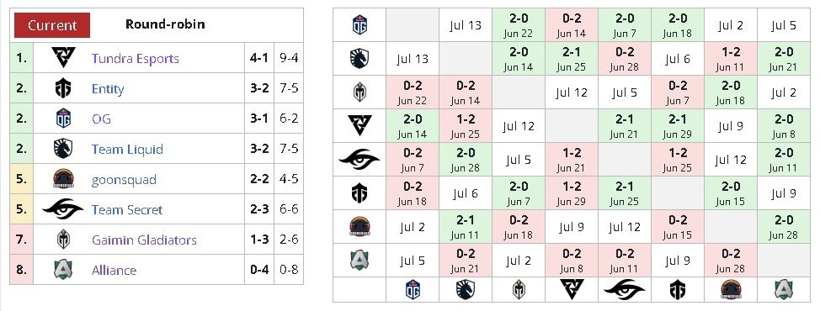Click Tundra Esports 4-1 series score

258,58
